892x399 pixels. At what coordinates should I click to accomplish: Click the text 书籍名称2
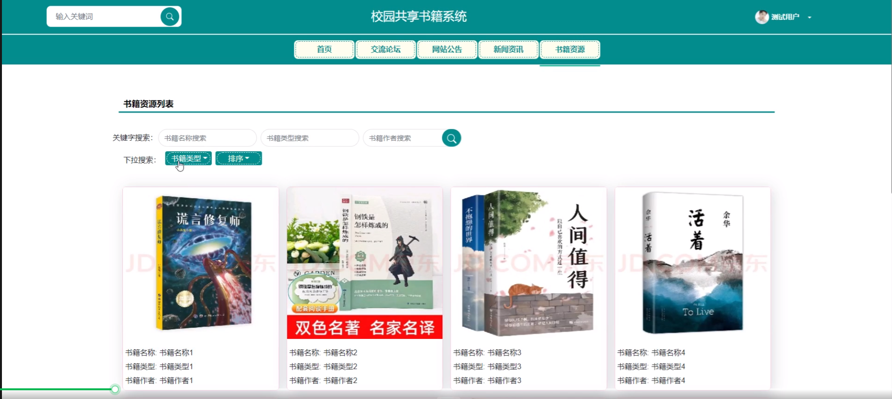(340, 352)
